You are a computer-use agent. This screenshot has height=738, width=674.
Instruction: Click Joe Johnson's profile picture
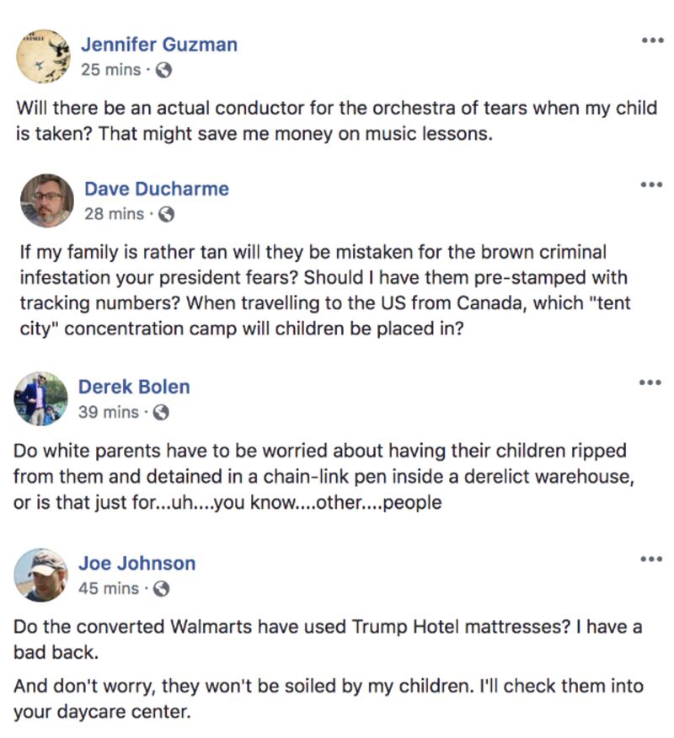click(41, 575)
